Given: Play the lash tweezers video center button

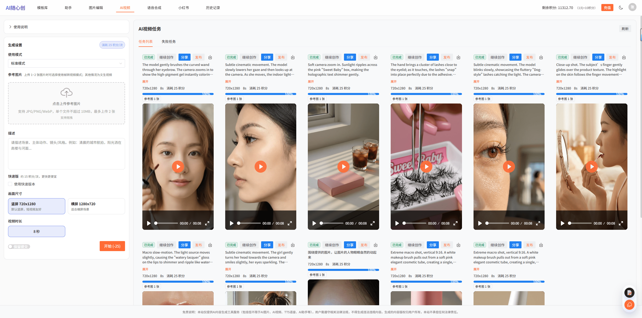Looking at the screenshot, I should 426,167.
